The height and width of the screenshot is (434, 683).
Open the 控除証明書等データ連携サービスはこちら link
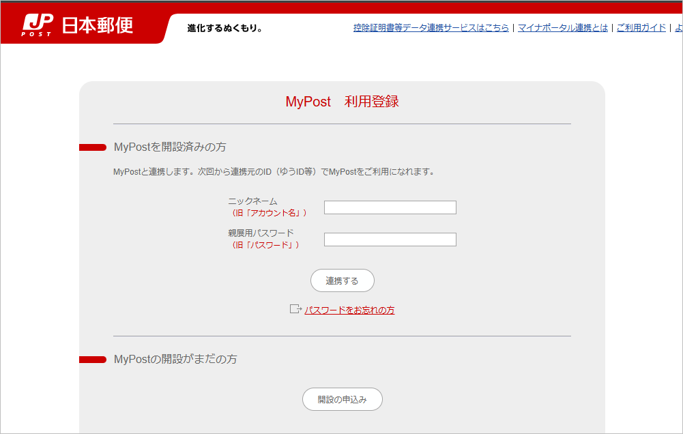pos(431,28)
